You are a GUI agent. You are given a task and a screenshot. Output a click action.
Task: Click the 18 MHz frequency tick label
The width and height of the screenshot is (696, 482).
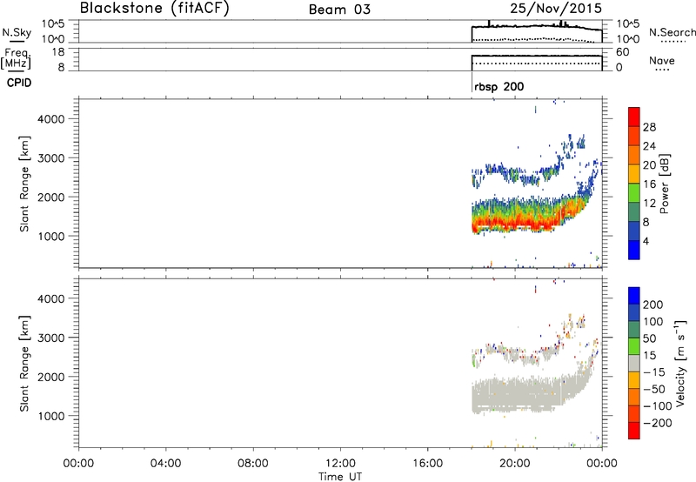coord(58,52)
